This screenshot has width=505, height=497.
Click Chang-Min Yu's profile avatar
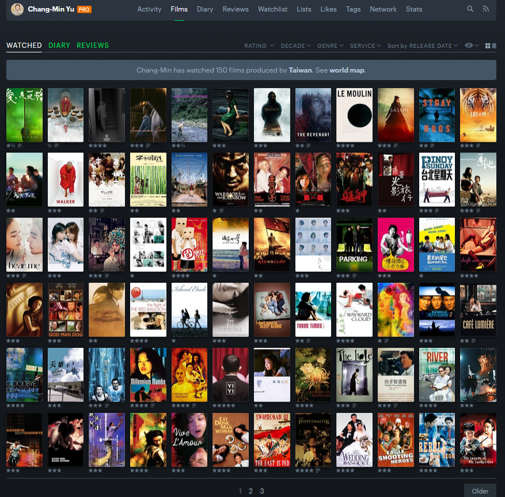point(17,9)
